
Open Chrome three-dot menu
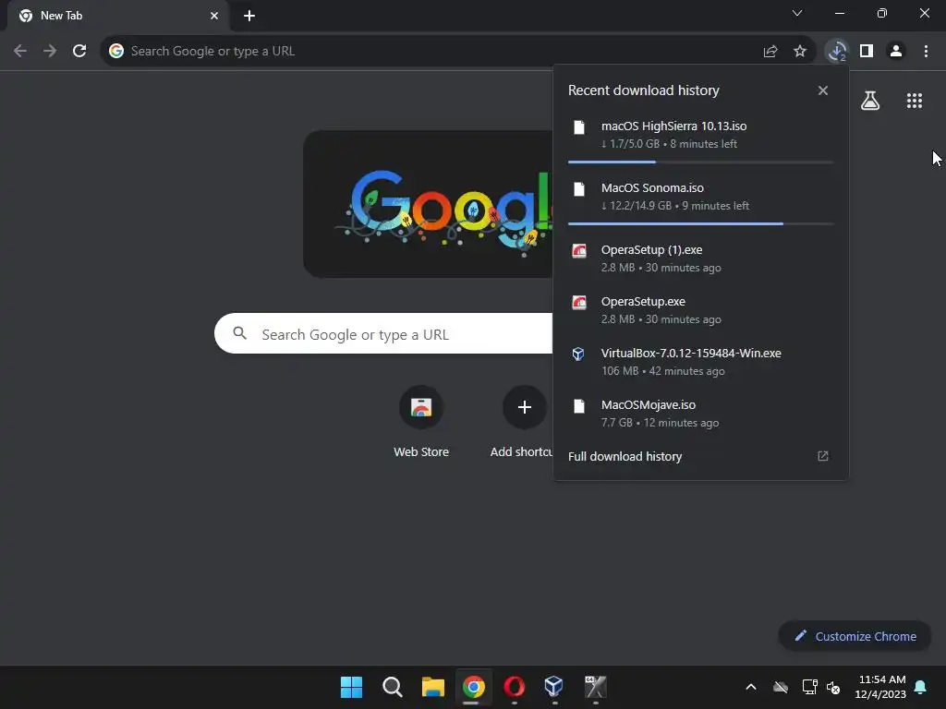(x=926, y=52)
